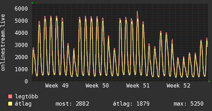
Task: Click the onlinestream.live vertical axis title
Action: [x=3, y=43]
